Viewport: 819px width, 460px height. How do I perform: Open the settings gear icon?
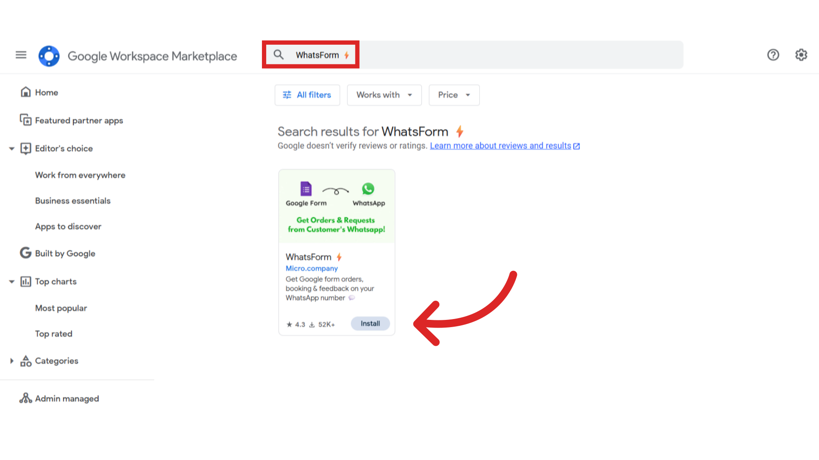coord(801,55)
